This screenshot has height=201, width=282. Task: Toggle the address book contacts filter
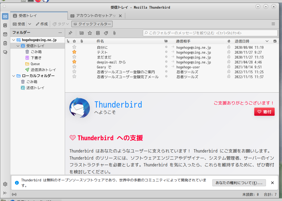click(98, 33)
